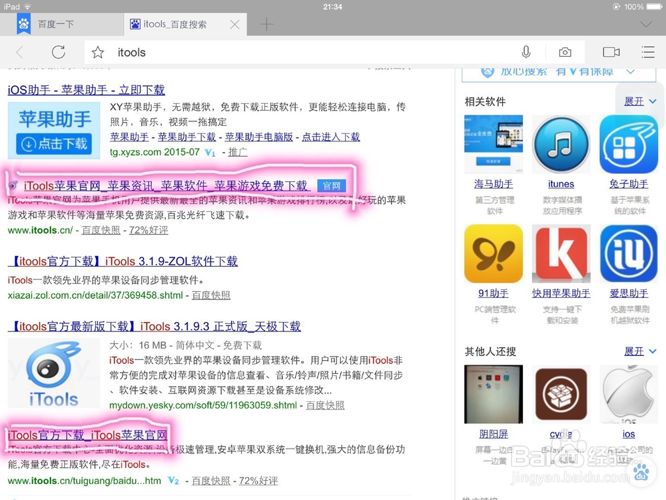Select the itools_百度搜索 tab
Image resolution: width=666 pixels, height=500 pixels.
click(x=186, y=24)
